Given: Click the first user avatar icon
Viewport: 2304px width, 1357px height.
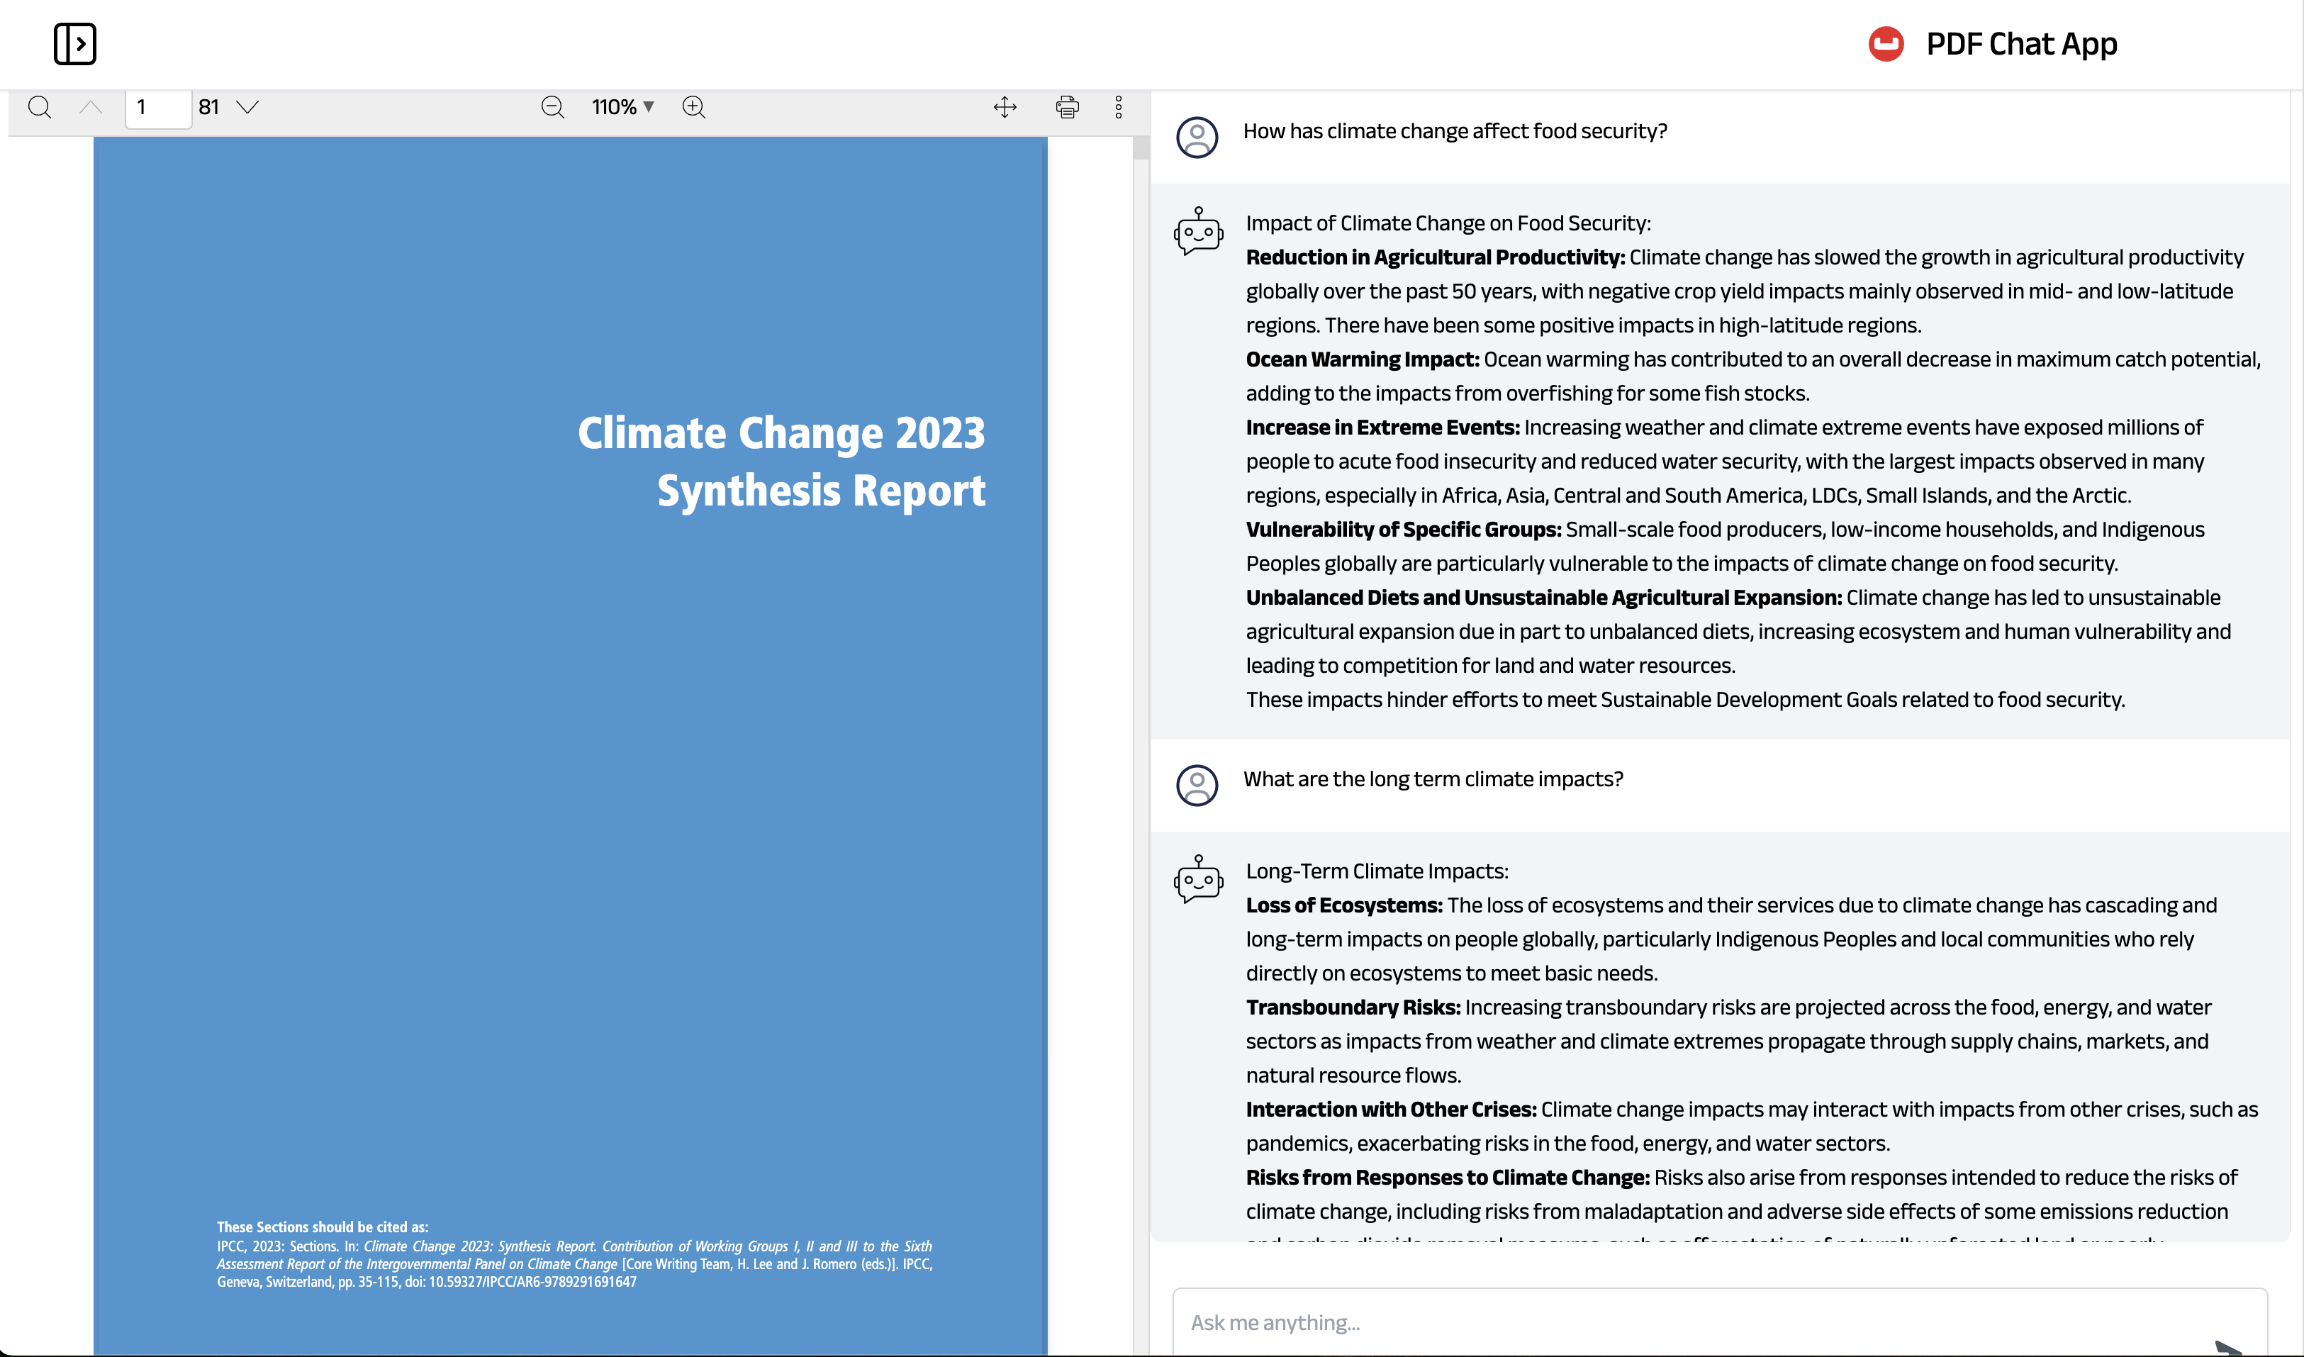Looking at the screenshot, I should point(1197,137).
